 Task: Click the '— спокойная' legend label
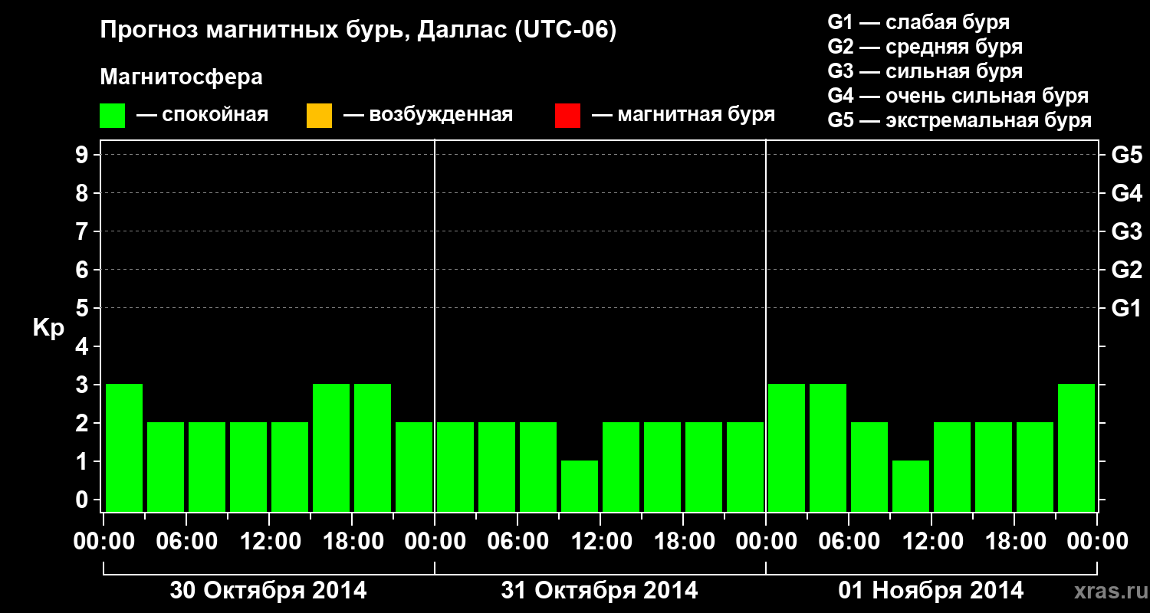tap(202, 115)
